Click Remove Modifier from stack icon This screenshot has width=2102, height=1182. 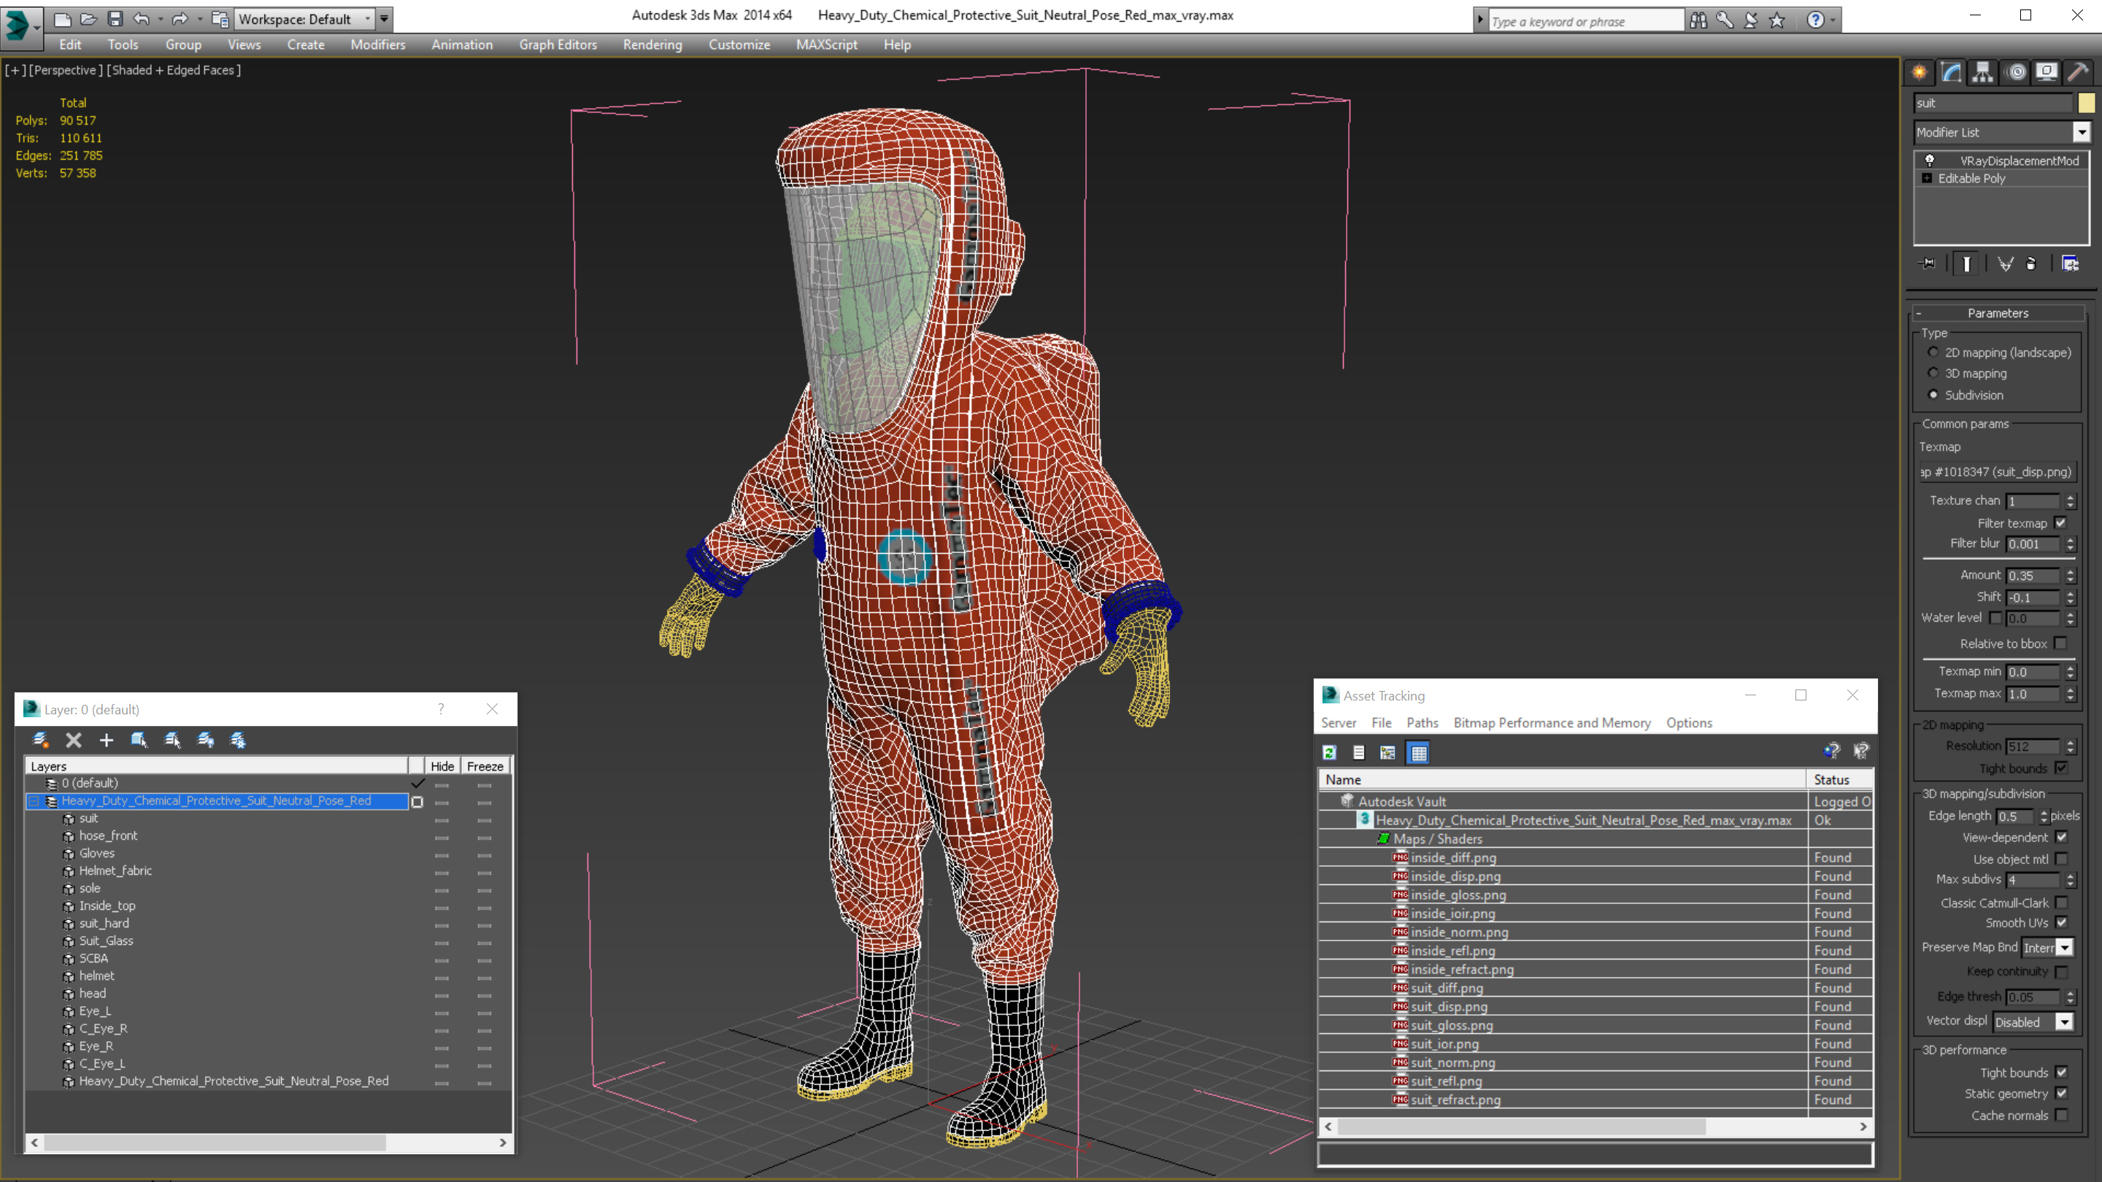pos(2031,263)
